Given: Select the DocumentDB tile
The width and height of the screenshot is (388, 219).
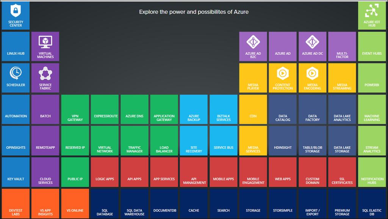Looking at the screenshot, I should coord(164,204).
